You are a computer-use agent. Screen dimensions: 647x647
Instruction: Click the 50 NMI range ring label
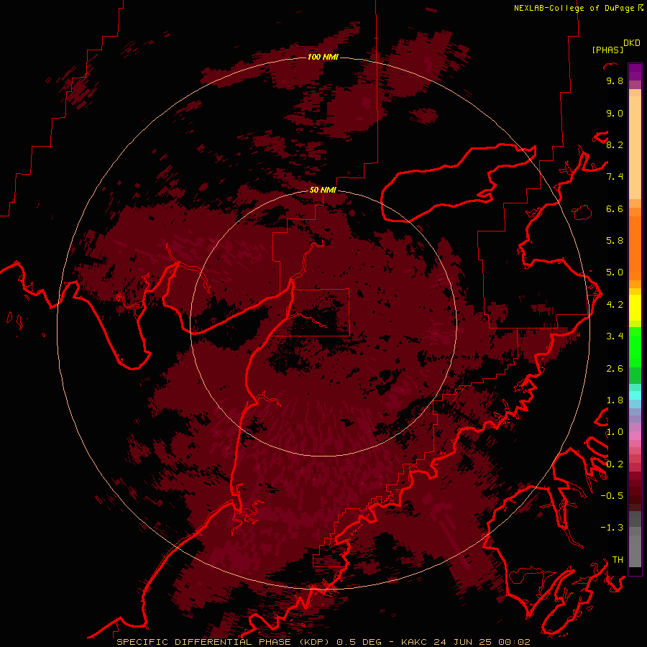[x=323, y=190]
